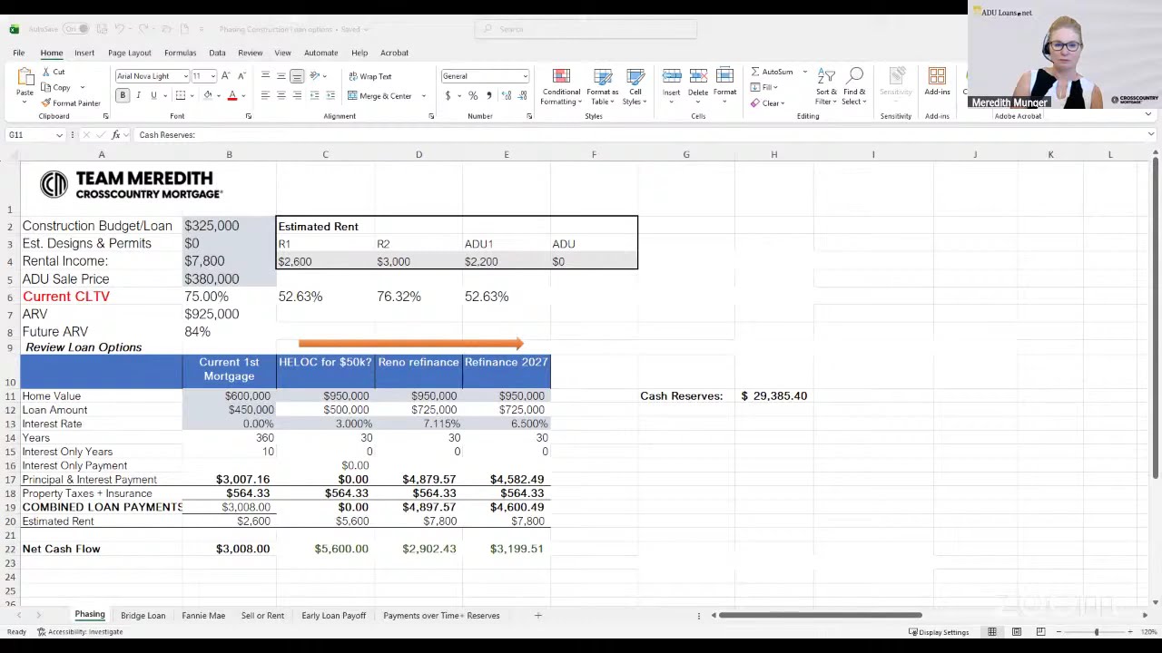This screenshot has height=653, width=1162.
Task: Increase indent icon
Action: [x=330, y=95]
